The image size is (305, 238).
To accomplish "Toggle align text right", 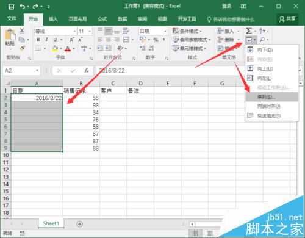I will pyautogui.click(x=117, y=40).
